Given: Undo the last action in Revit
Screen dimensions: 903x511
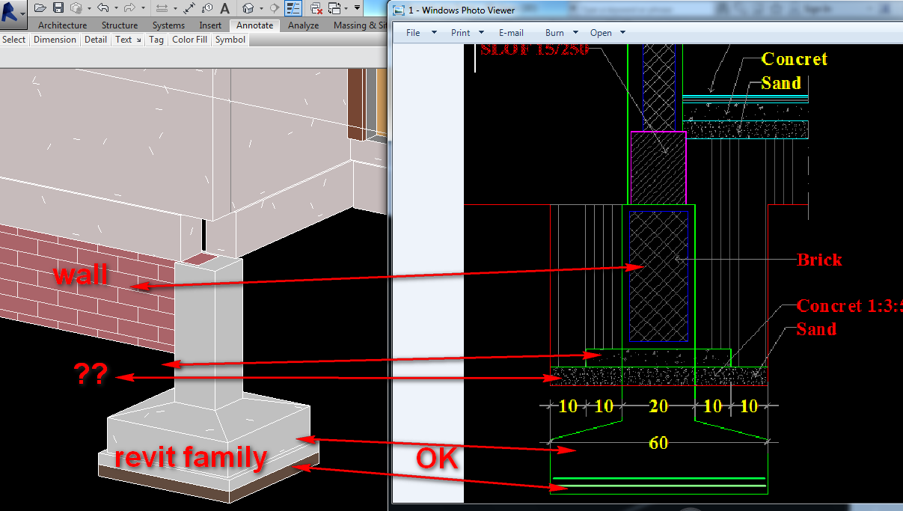Looking at the screenshot, I should click(x=103, y=7).
